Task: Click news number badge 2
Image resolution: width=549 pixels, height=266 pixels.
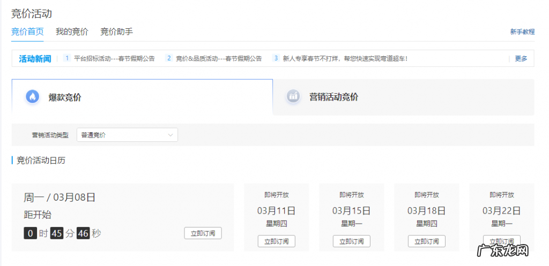Action: (169, 58)
